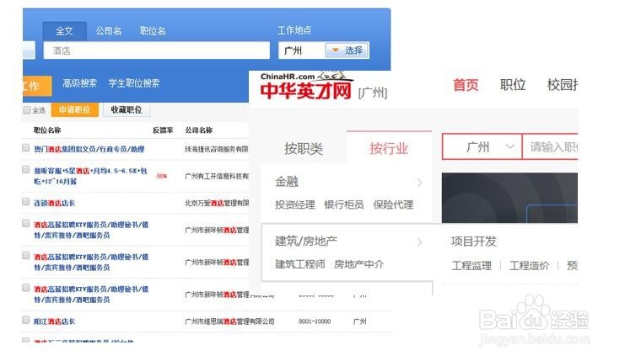Viewport: 625px width, 361px height.
Task: Check the box for 澳门酒店集团招文员 row
Action: pyautogui.click(x=26, y=148)
